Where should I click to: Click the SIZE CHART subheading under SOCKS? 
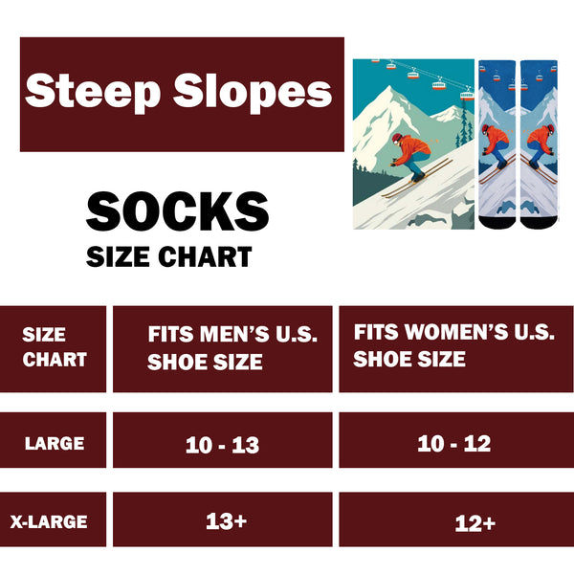click(168, 256)
